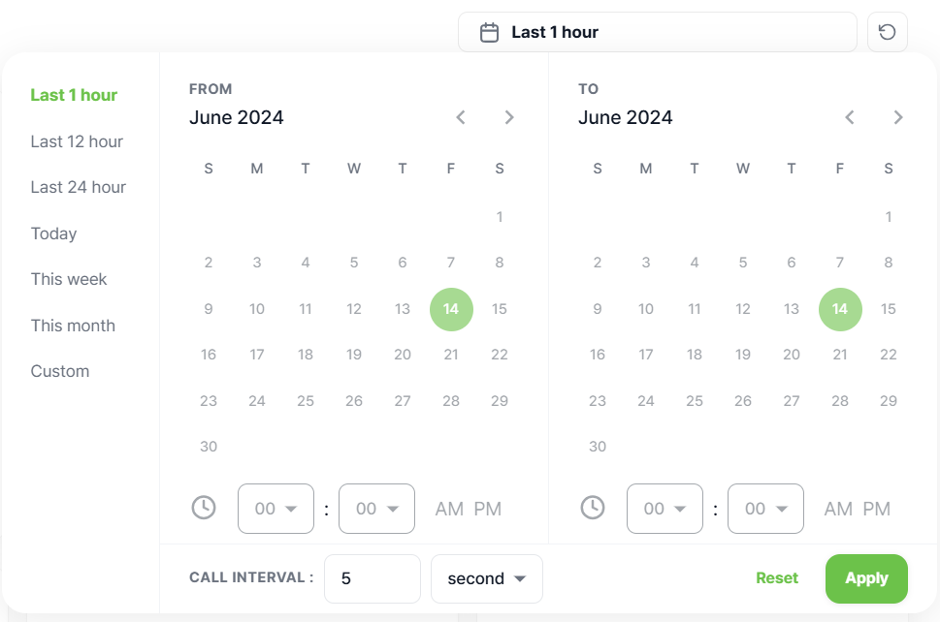
Task: Toggle PM in the FROM time picker
Action: [487, 509]
